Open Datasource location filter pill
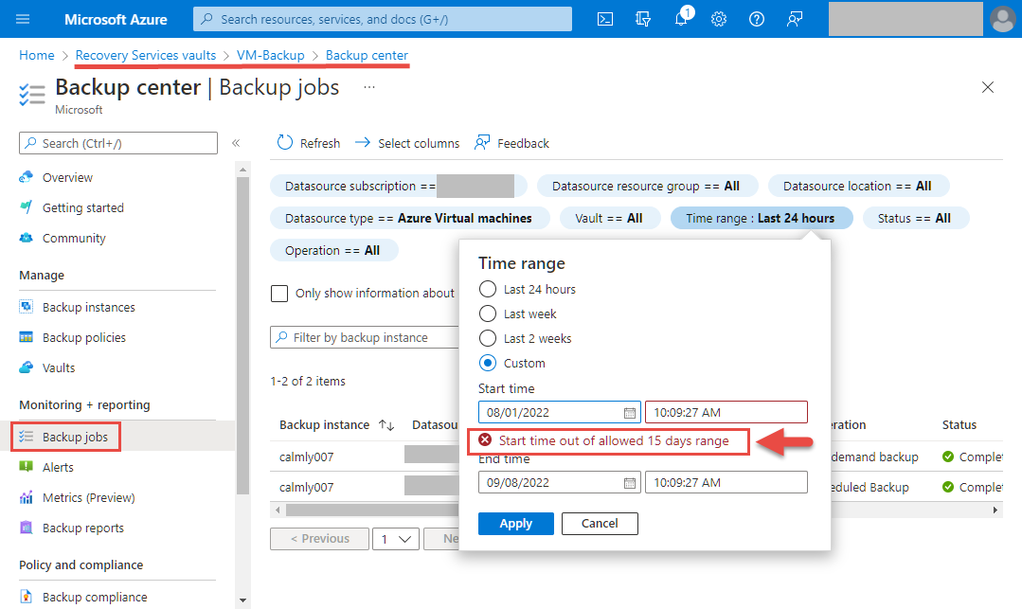This screenshot has height=609, width=1022. point(858,186)
